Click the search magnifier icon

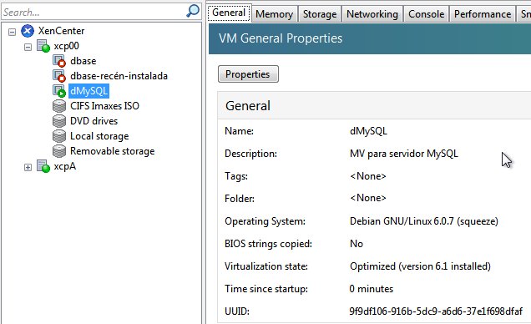point(193,11)
